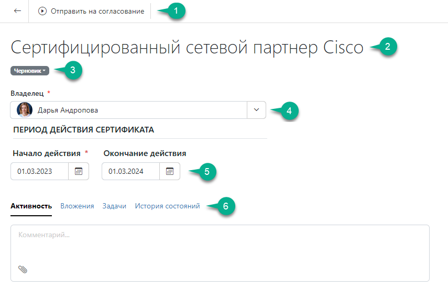This screenshot has width=448, height=288.
Task: Click the Начало действия date field
Action: (x=40, y=171)
